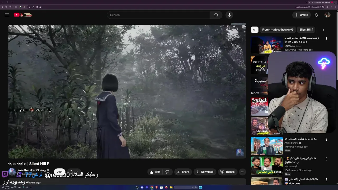Image resolution: width=338 pixels, height=190 pixels.
Task: Pause the video by clicking the player
Action: pos(127,92)
